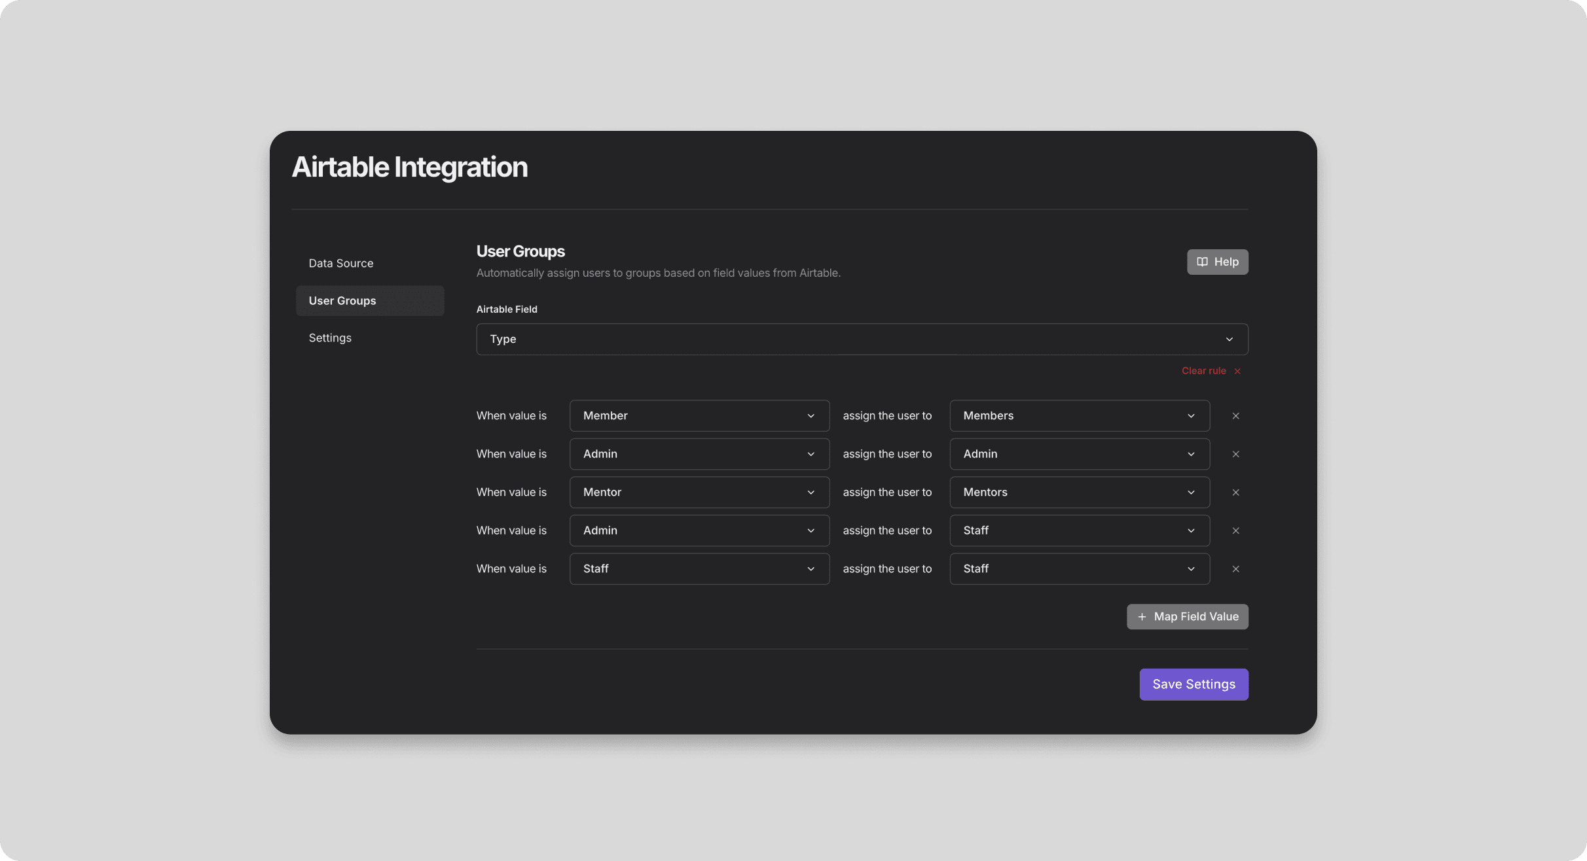The height and width of the screenshot is (861, 1587).
Task: Add a new mapping with Map Field Value
Action: [1187, 617]
